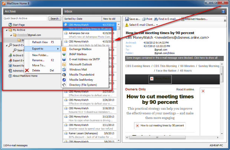The width and height of the screenshot is (230, 150).
Task: Select CBS MoneyWatch email dated 3/11/2013
Action: tap(90, 127)
